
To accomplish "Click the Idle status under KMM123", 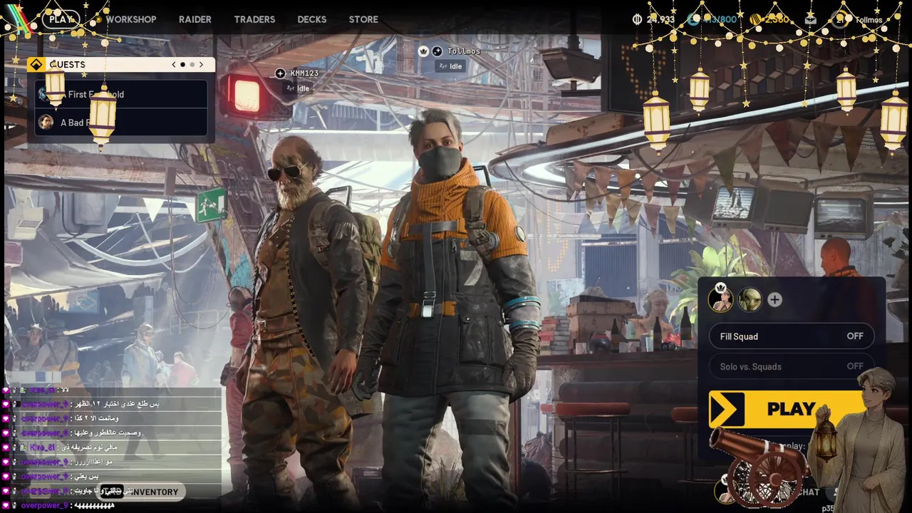I will [298, 88].
